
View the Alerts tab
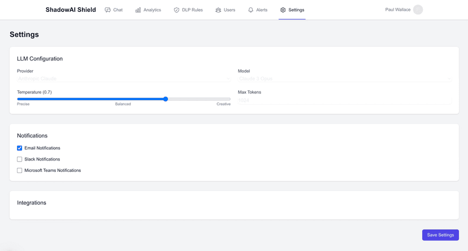[x=258, y=10]
